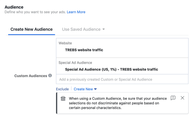
Task: Select the TREBS website traffic audience
Action: (x=84, y=50)
